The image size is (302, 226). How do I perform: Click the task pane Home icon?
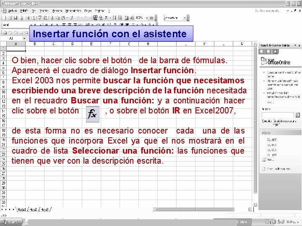point(275,51)
